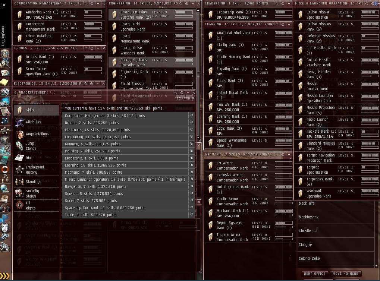Expand Missile Launcher Operation group row

click(x=192, y=179)
